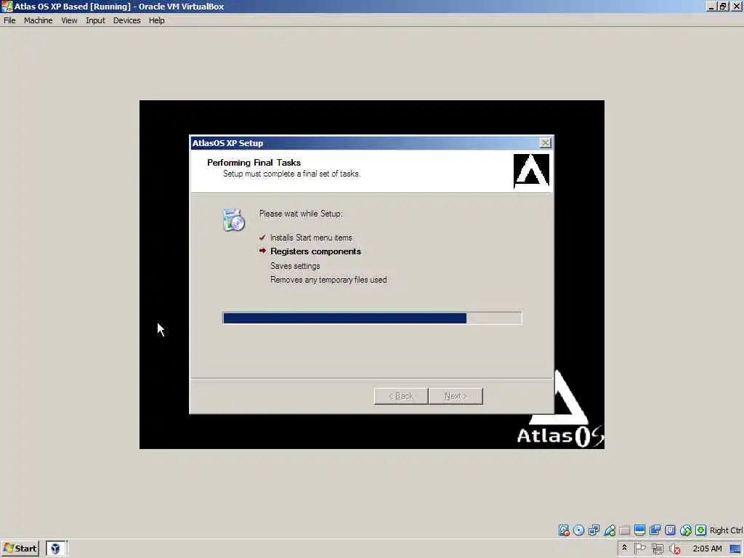Click the setup CD box icon
The image size is (744, 558).
click(233, 219)
